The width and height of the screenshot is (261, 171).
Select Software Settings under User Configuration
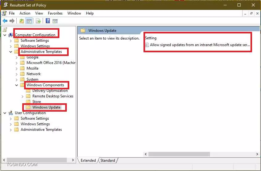point(35,118)
